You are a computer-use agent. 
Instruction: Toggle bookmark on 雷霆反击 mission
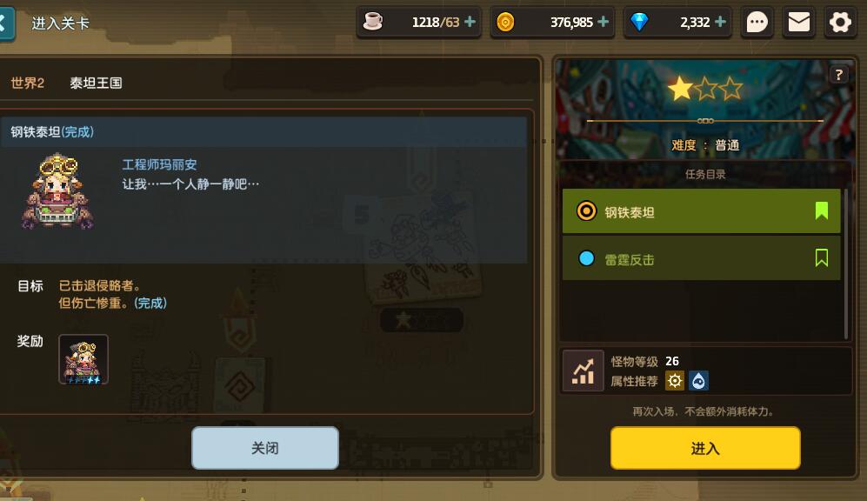[821, 257]
